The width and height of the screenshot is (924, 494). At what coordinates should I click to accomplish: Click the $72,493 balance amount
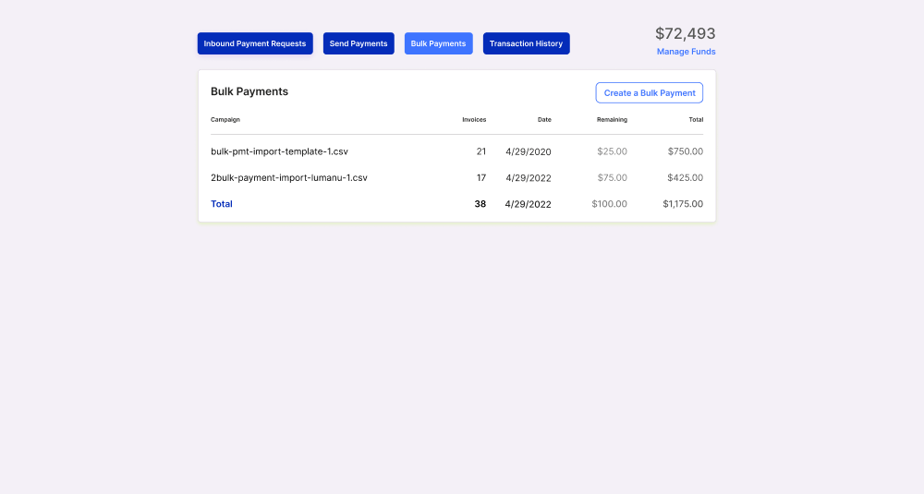(686, 33)
